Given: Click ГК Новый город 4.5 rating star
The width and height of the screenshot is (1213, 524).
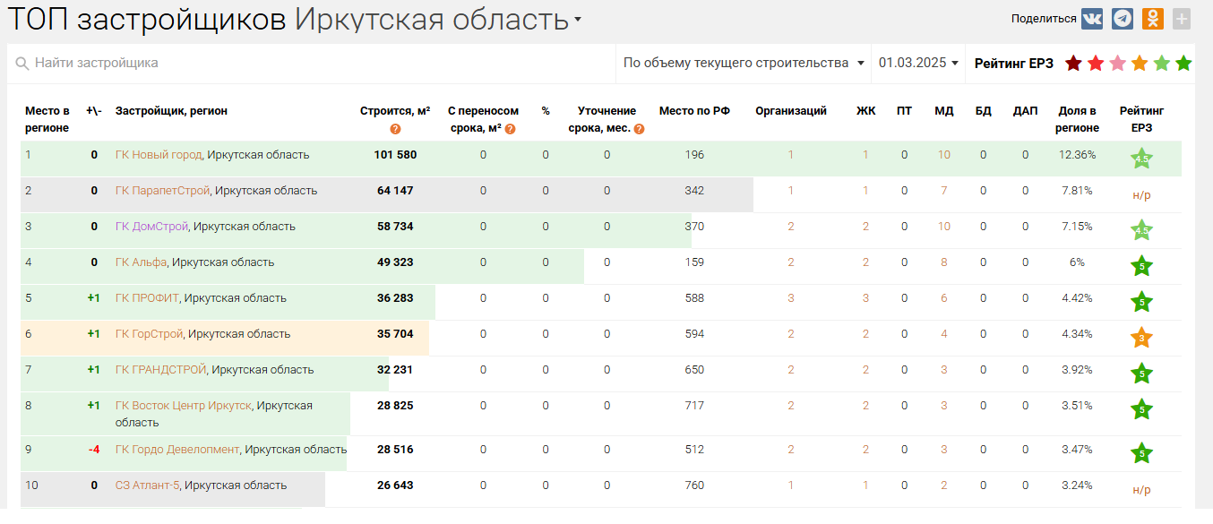Looking at the screenshot, I should coord(1141,159).
